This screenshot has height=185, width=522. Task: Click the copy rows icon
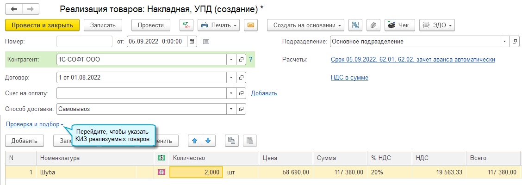(x=231, y=141)
